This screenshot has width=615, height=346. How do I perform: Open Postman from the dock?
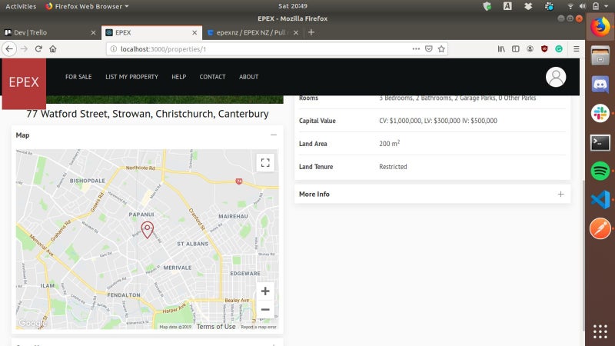point(600,228)
